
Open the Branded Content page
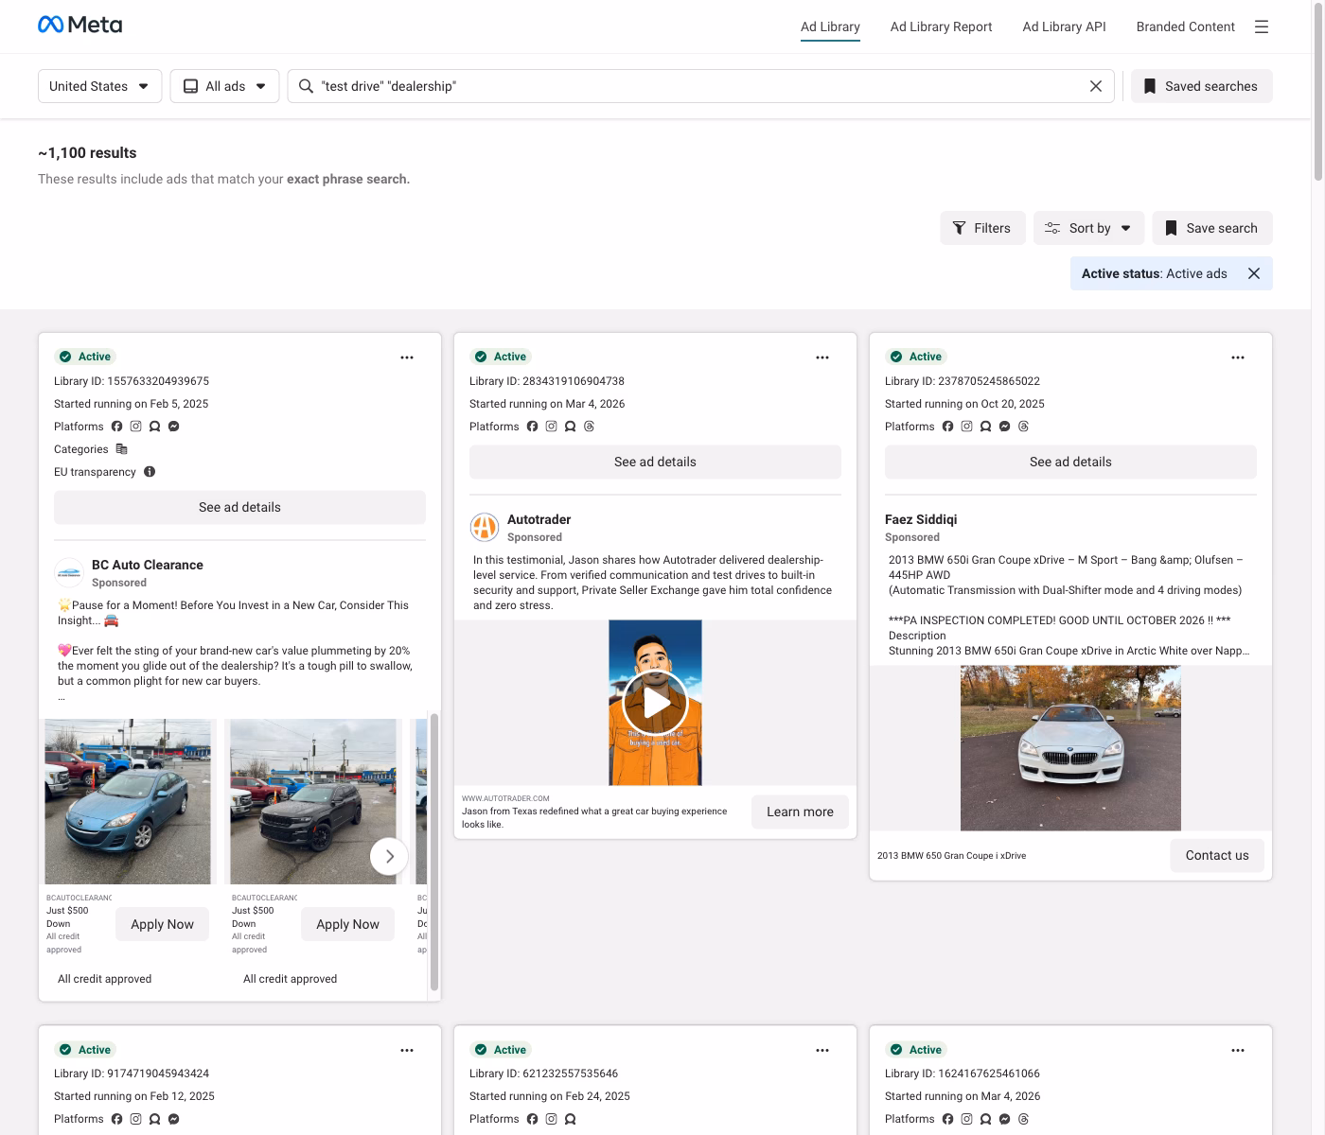click(1185, 26)
